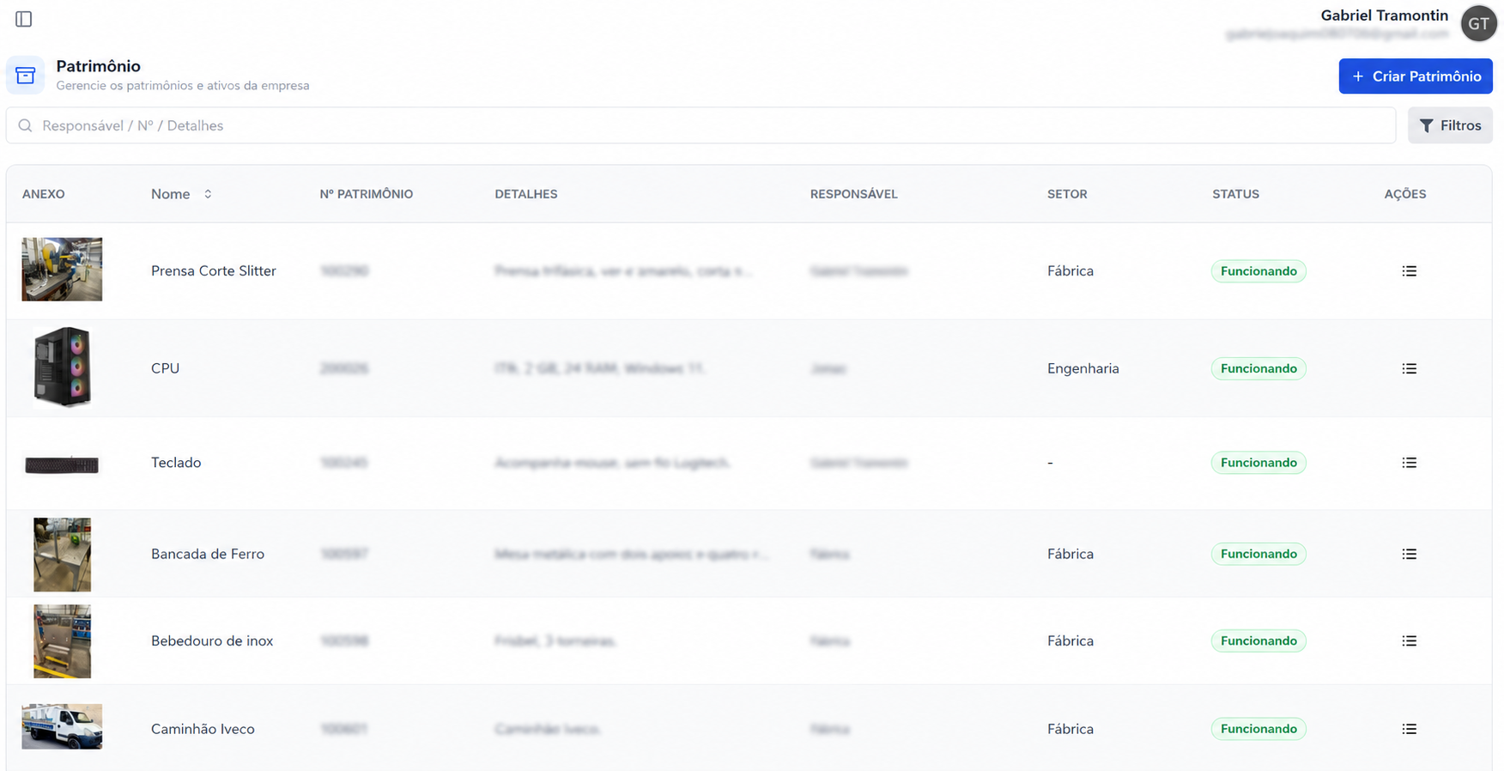This screenshot has width=1504, height=771.
Task: Open the Prensa Corte Slitter thumbnail
Action: [62, 270]
